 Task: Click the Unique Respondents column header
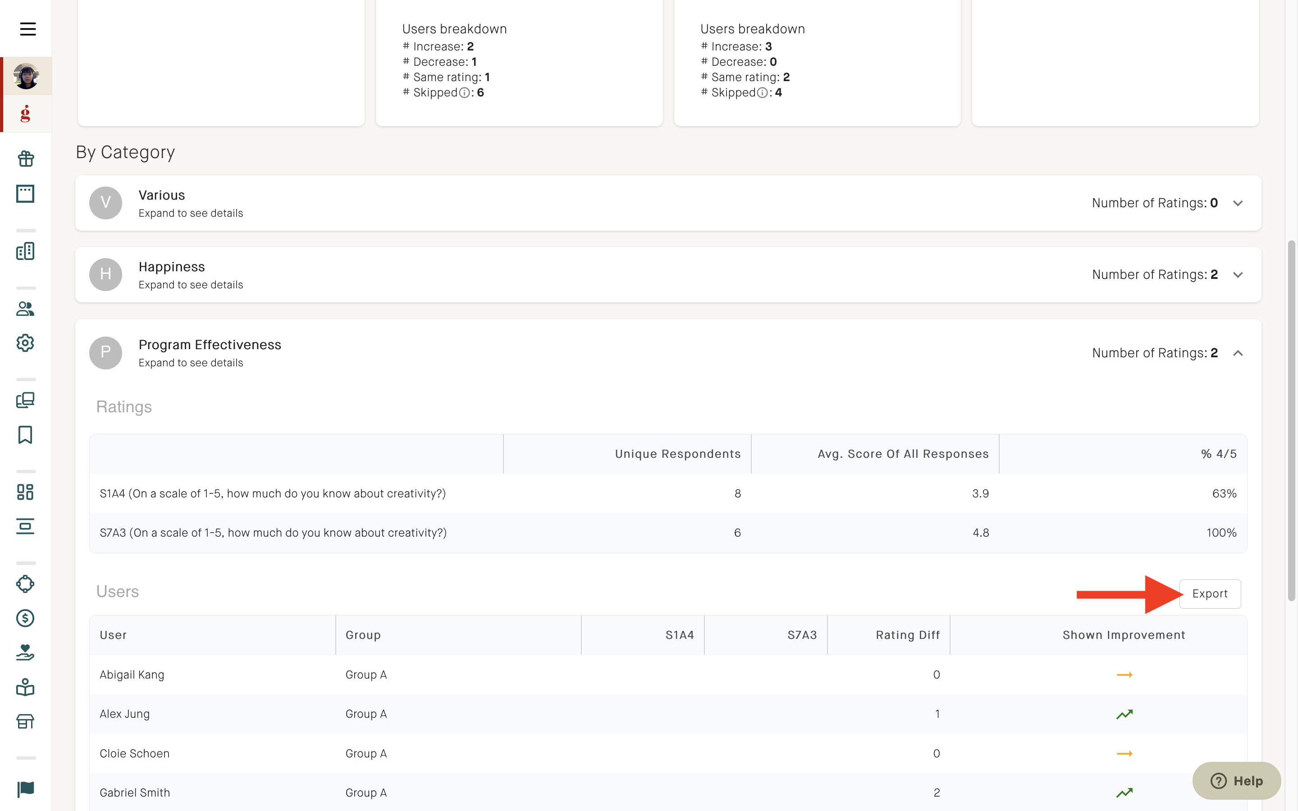pos(677,454)
